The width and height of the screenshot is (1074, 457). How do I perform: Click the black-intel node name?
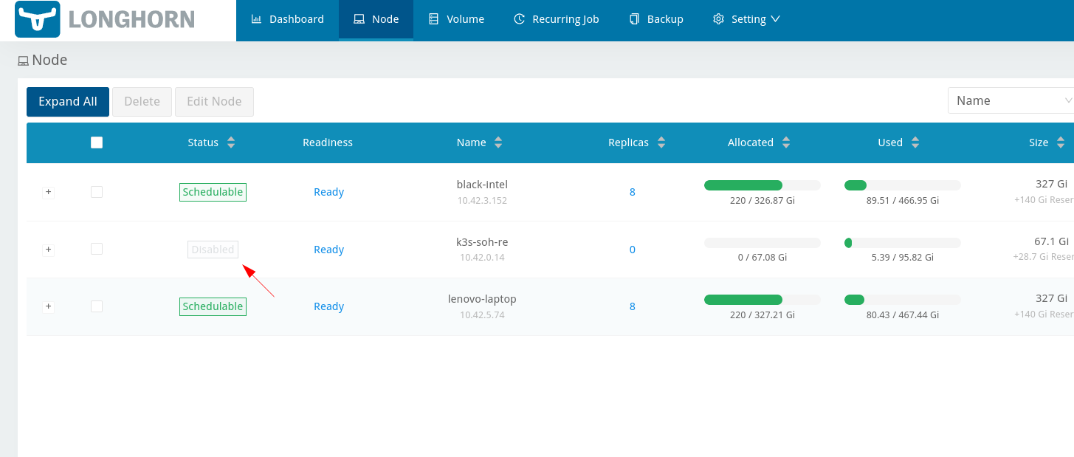[482, 185]
